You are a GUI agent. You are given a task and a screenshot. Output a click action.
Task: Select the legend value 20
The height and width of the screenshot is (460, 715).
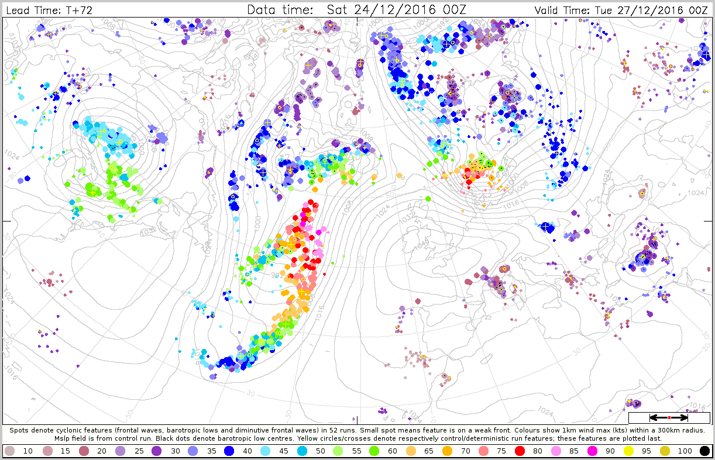pos(101,451)
